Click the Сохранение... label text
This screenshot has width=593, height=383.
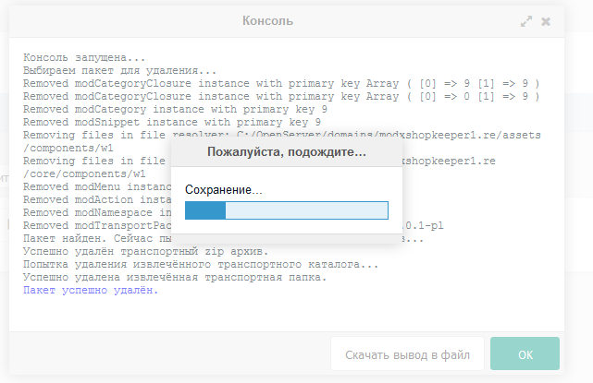[224, 189]
